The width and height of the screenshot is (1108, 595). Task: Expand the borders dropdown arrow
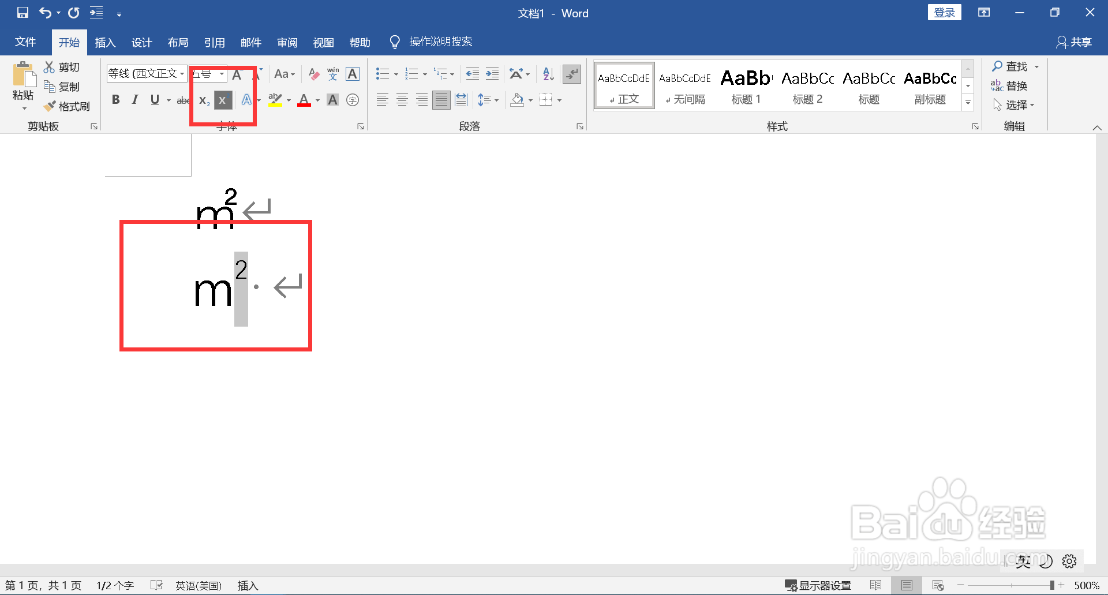pyautogui.click(x=559, y=100)
